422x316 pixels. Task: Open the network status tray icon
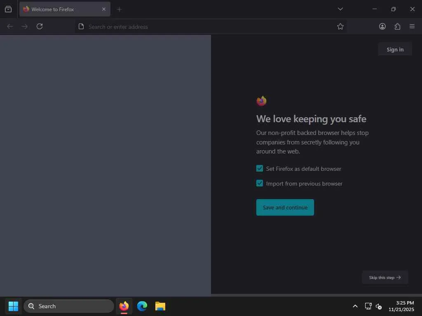(x=368, y=306)
